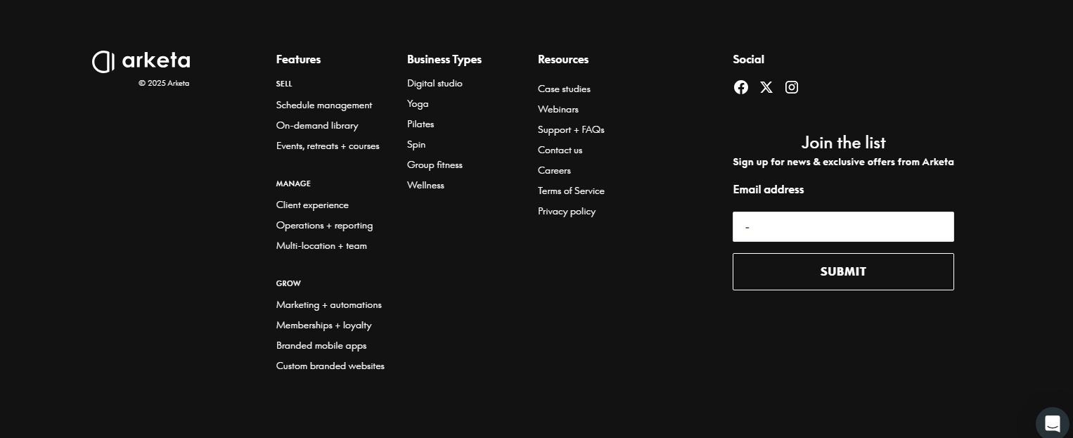Visit the On-demand library page

pyautogui.click(x=317, y=125)
